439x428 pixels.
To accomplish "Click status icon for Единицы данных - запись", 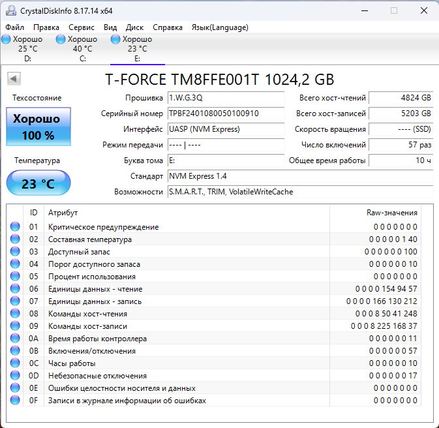I will pos(15,301).
